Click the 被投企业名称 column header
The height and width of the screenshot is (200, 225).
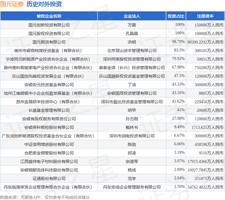click(49, 16)
